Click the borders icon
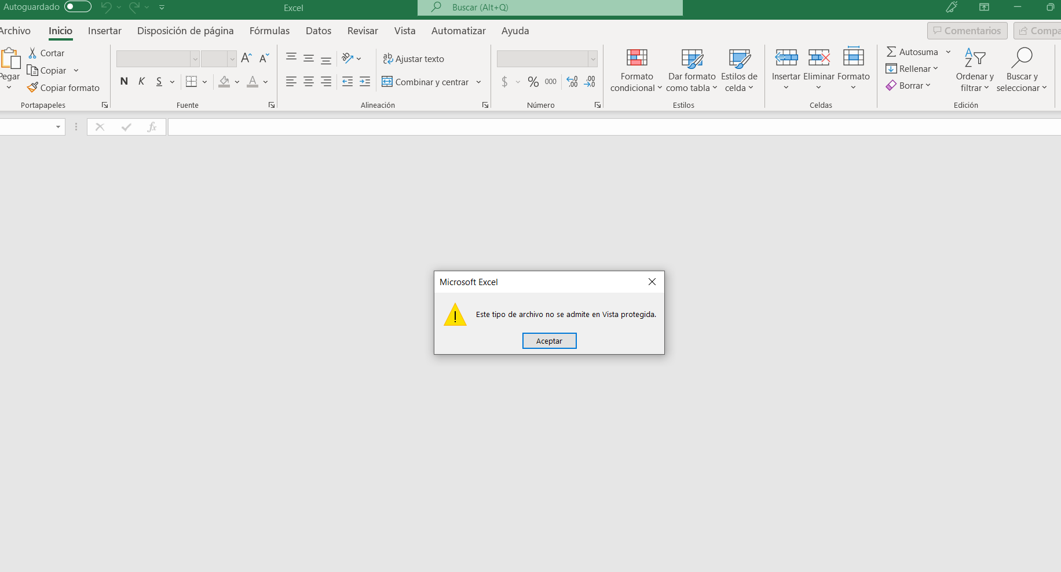The image size is (1061, 572). coord(192,82)
